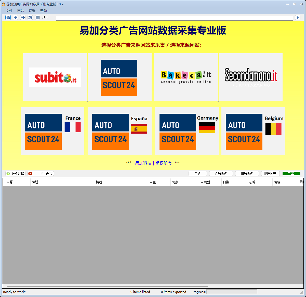Go back with the left arrow icon
Screen dimensions: 306x297
tap(16, 17)
